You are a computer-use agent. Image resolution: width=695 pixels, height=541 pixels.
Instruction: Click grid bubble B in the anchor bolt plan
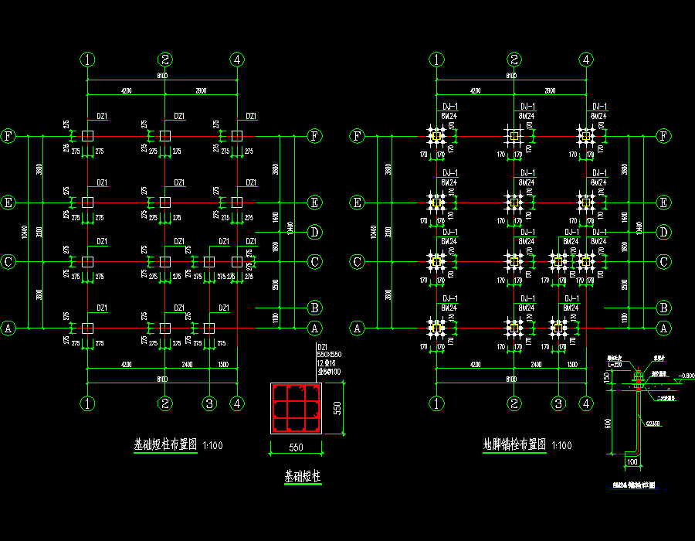point(663,308)
